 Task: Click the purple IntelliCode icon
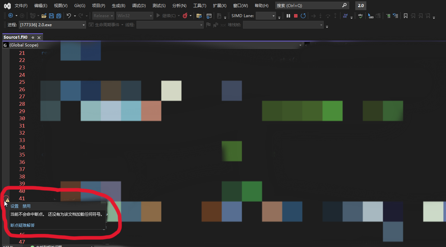[345, 15]
